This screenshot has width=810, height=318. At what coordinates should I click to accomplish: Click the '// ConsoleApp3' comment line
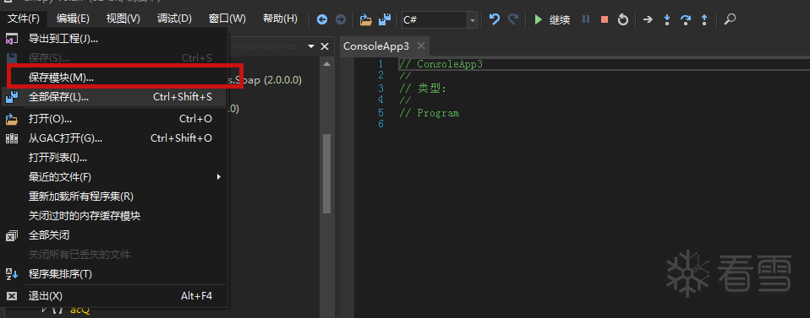click(441, 64)
